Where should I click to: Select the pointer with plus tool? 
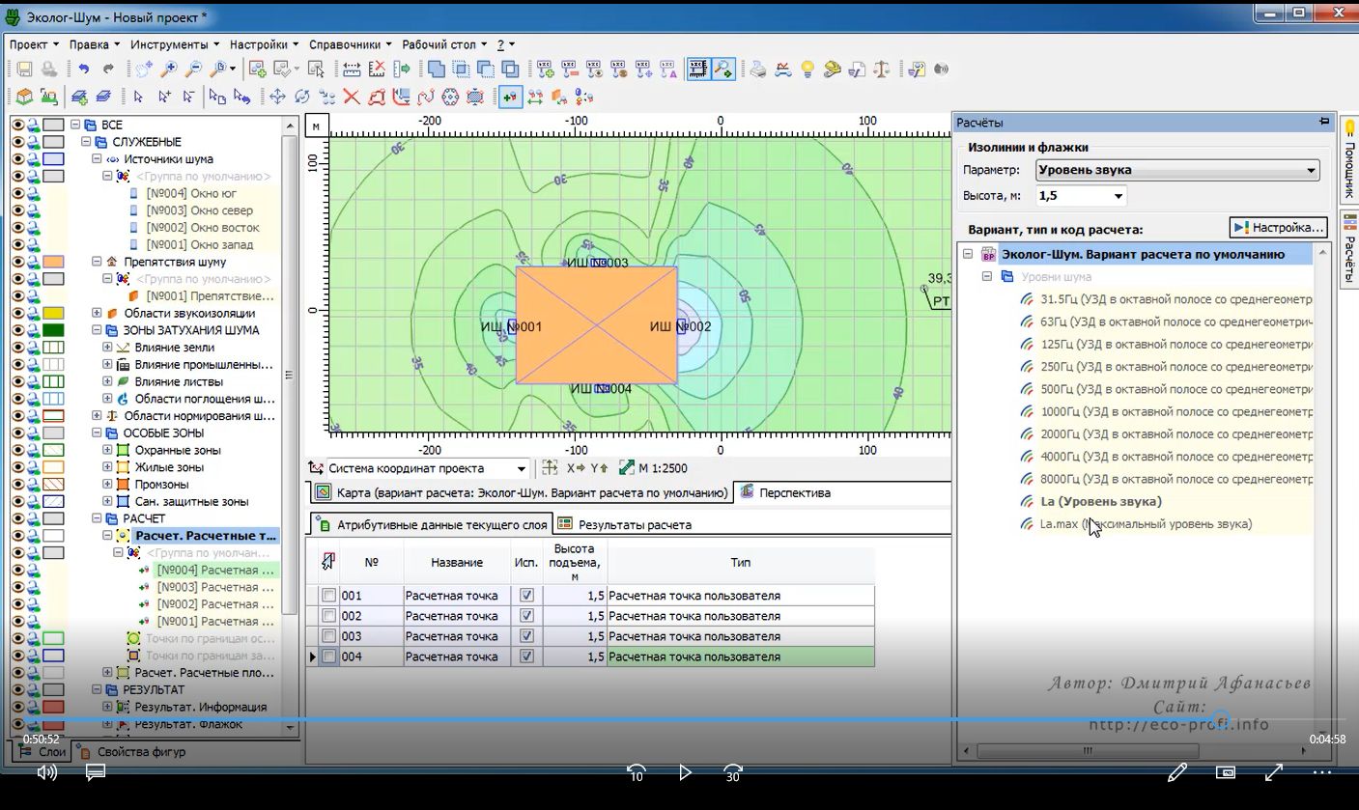(165, 97)
